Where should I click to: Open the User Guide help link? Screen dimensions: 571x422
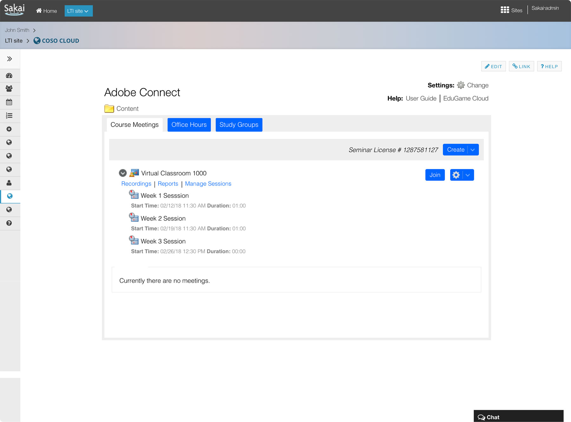point(421,98)
